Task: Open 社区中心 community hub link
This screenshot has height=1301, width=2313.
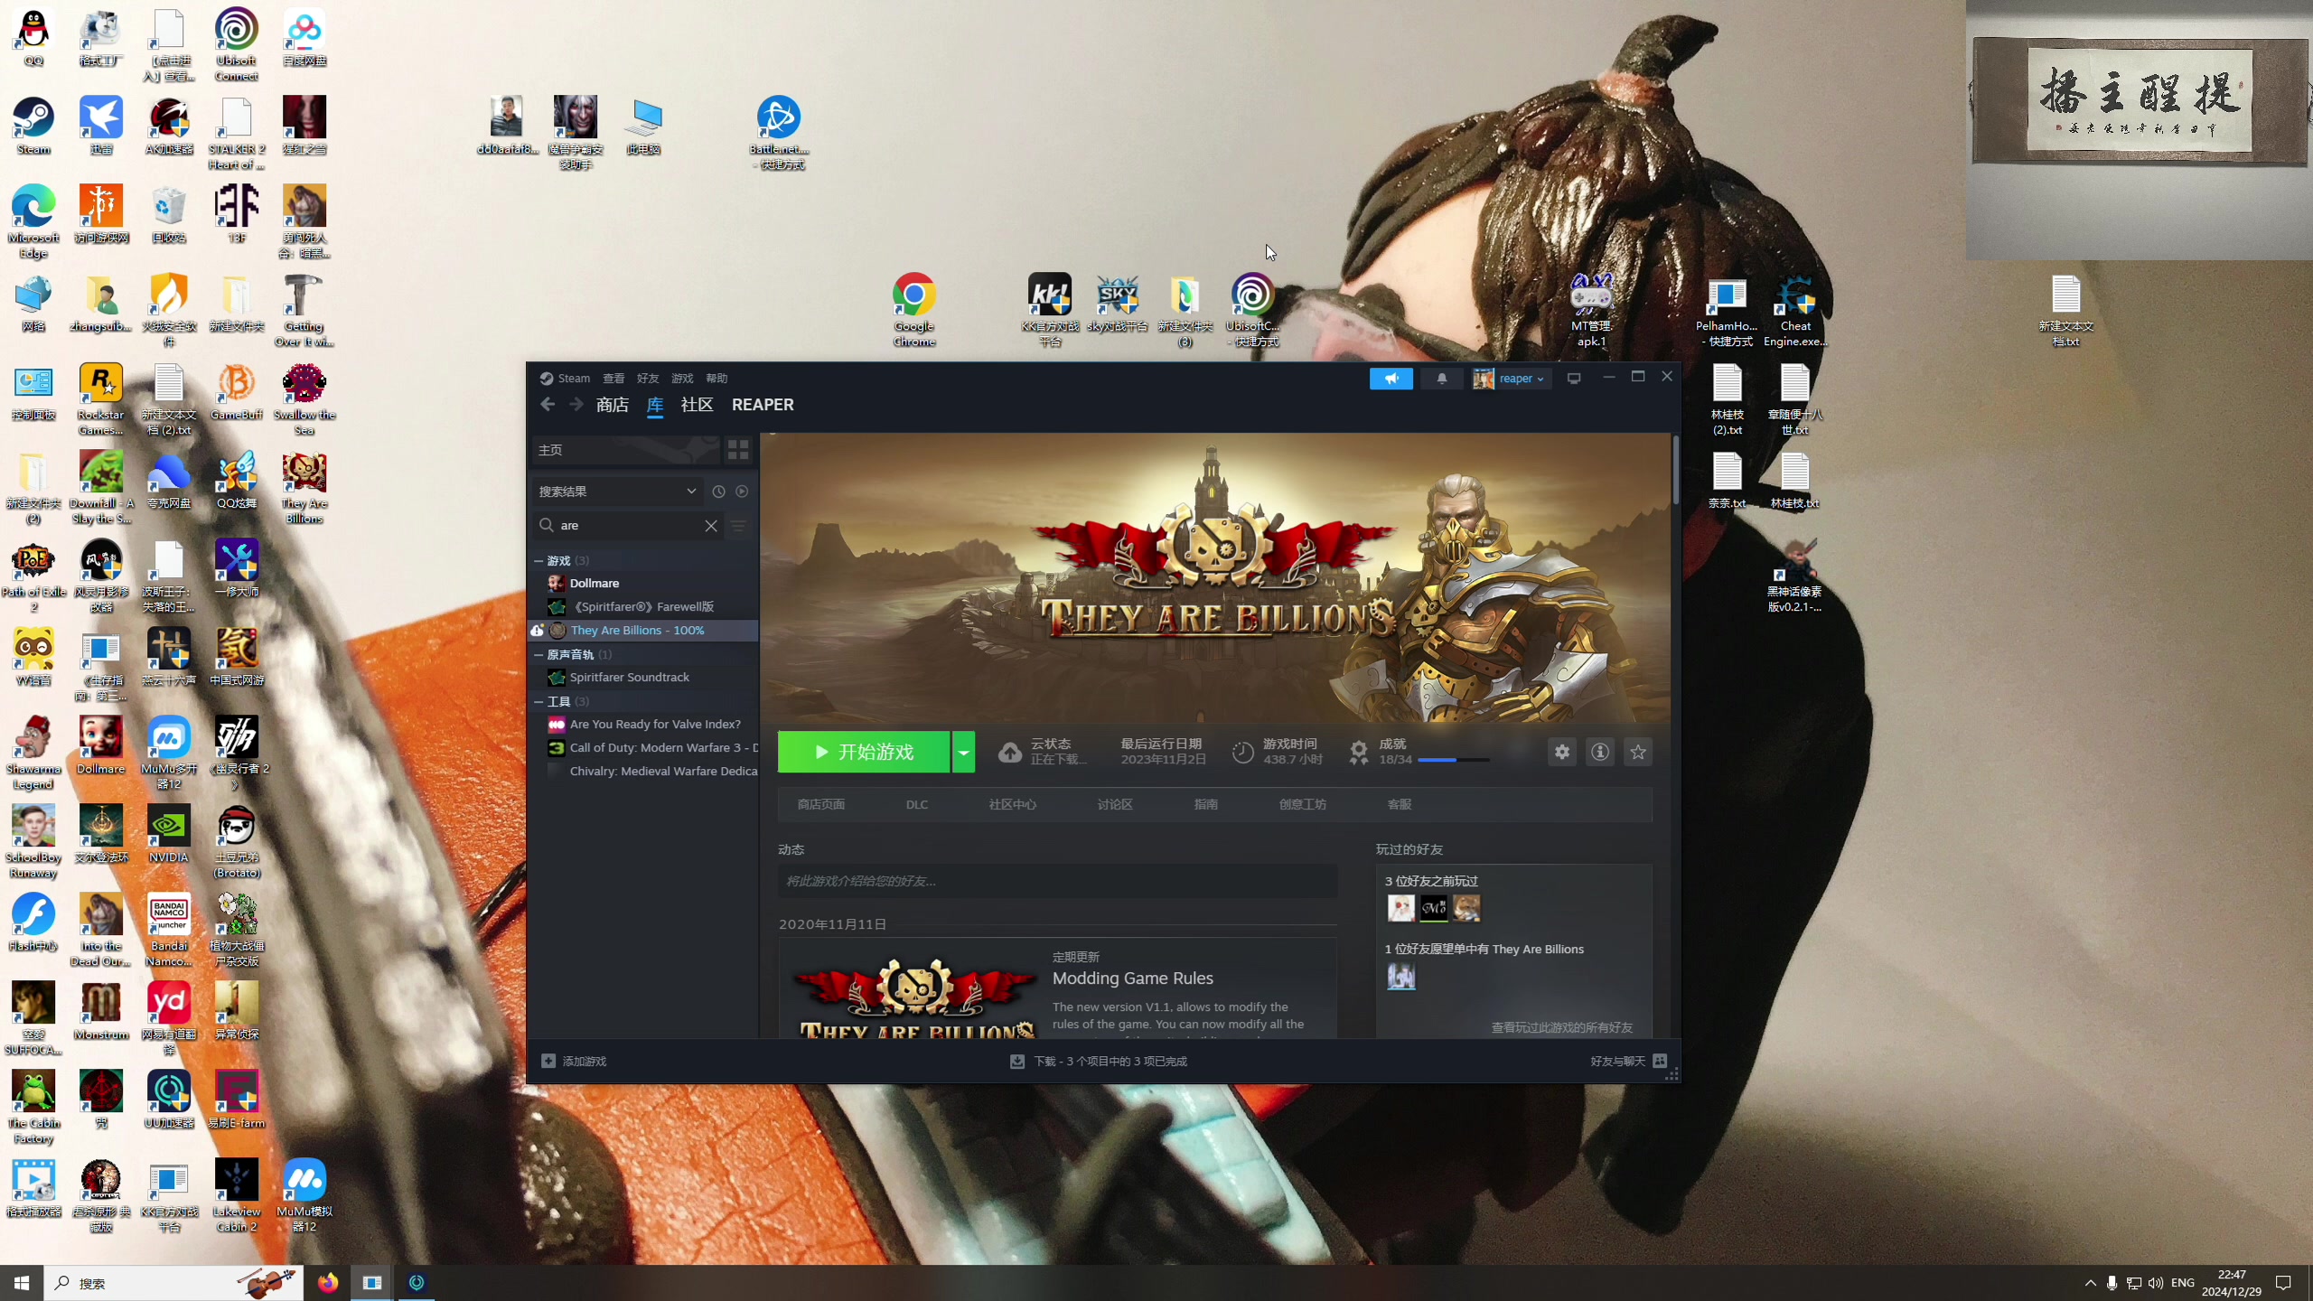Action: click(x=1012, y=804)
